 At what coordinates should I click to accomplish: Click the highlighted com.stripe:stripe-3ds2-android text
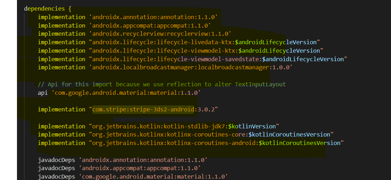(x=144, y=109)
